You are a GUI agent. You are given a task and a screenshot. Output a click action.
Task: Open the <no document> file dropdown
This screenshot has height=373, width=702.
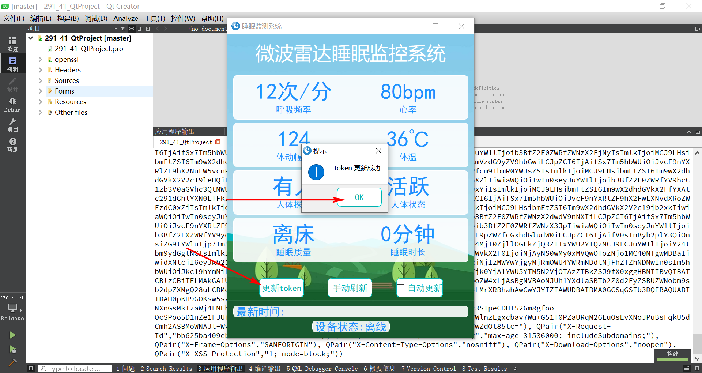208,29
